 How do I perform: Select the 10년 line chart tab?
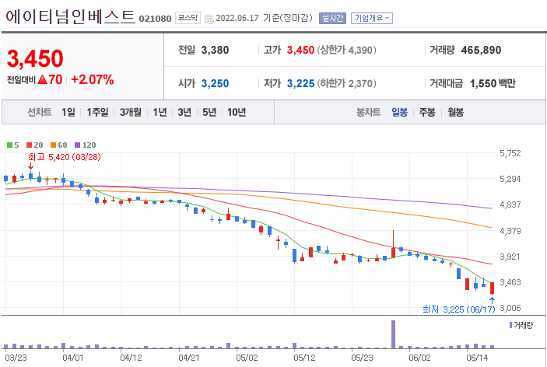click(237, 112)
